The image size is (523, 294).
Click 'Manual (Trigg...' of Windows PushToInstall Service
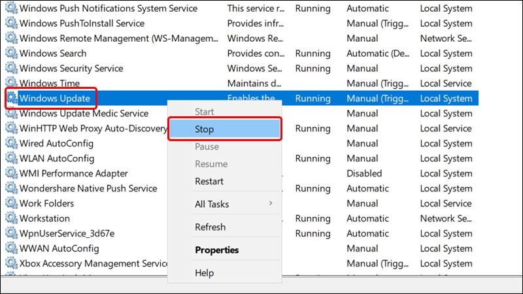click(378, 24)
